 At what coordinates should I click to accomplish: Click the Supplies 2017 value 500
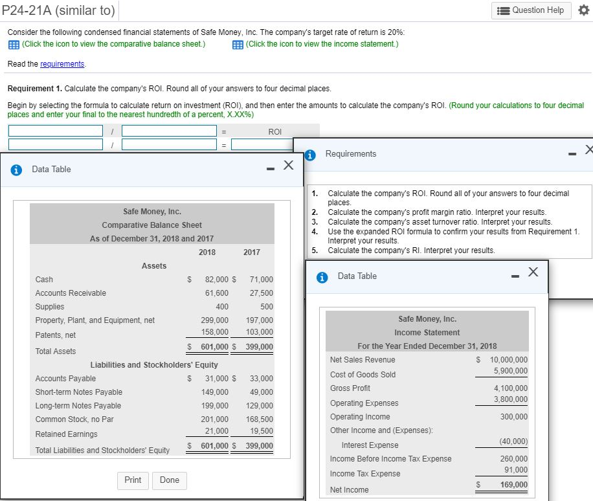[266, 307]
